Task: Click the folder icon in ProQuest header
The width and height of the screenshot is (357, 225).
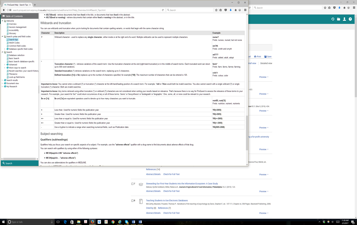Action: click(x=338, y=19)
